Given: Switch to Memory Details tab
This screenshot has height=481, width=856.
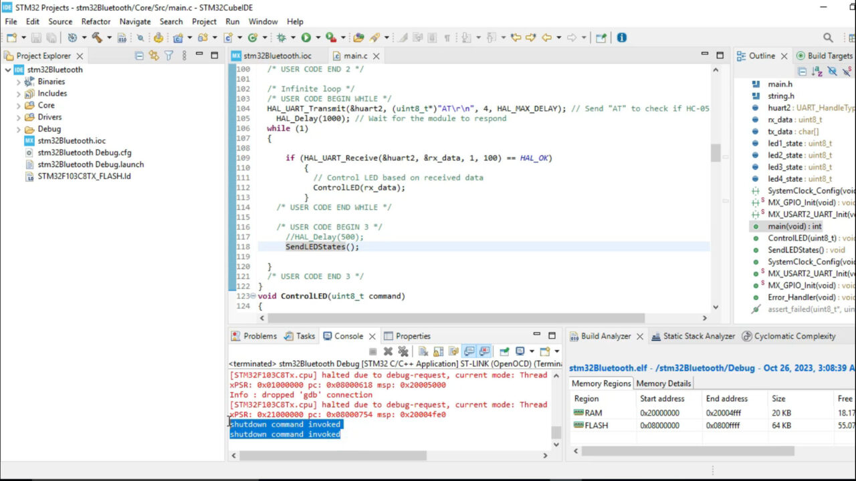Looking at the screenshot, I should pos(663,383).
